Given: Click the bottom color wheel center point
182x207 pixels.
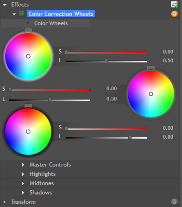Looking at the screenshot, I should 28,132.
